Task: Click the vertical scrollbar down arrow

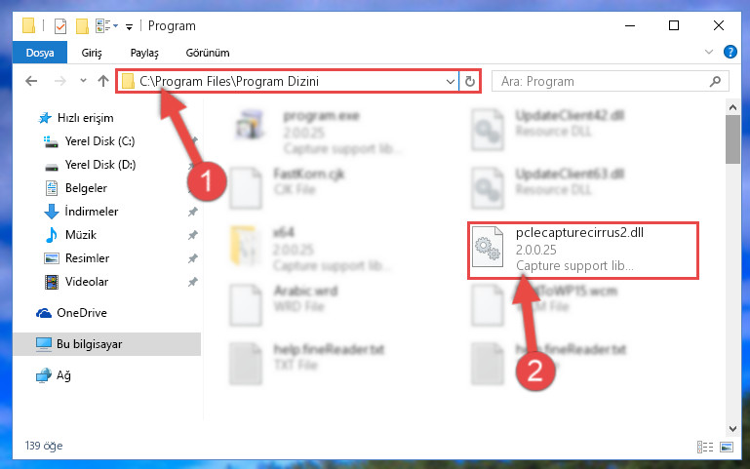Action: (x=732, y=428)
